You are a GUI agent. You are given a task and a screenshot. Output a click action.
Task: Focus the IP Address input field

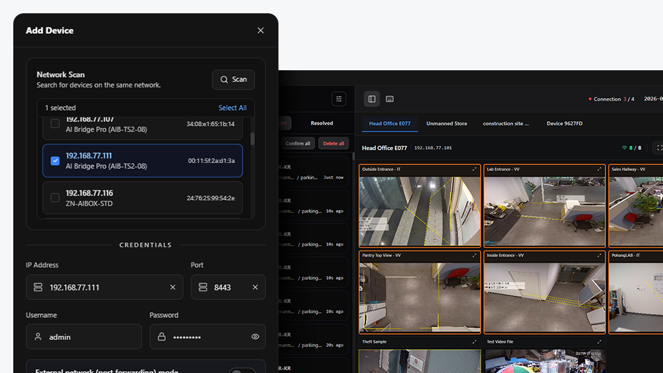105,288
